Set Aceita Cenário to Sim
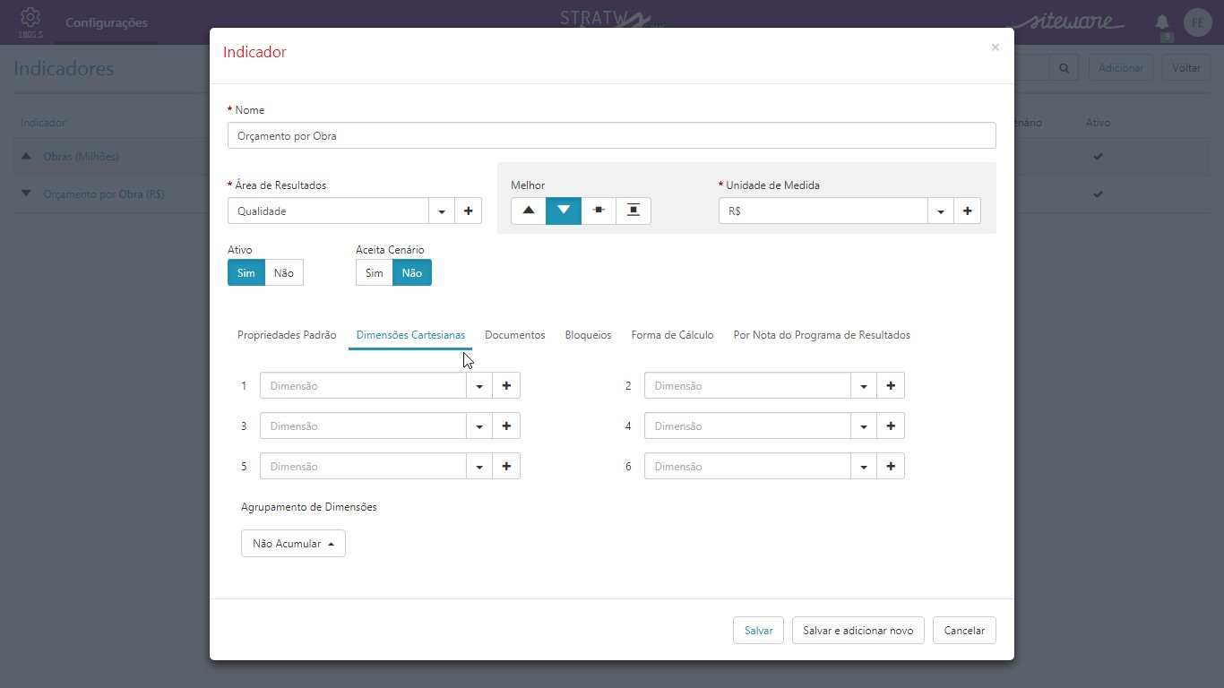The width and height of the screenshot is (1224, 688). click(375, 273)
